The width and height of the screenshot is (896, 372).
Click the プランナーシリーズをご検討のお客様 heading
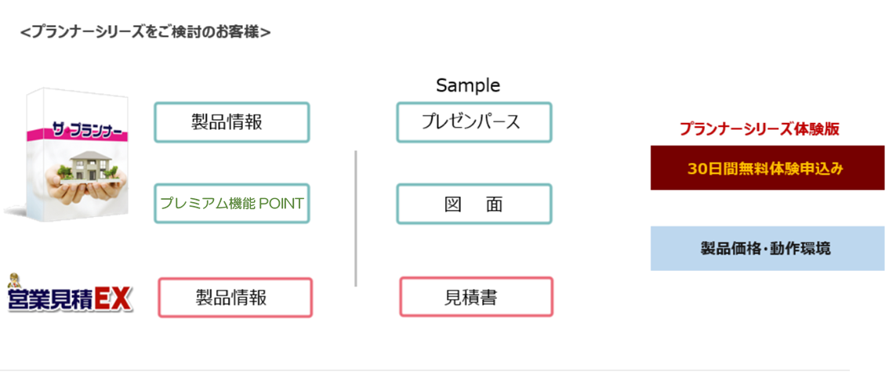pos(145,32)
